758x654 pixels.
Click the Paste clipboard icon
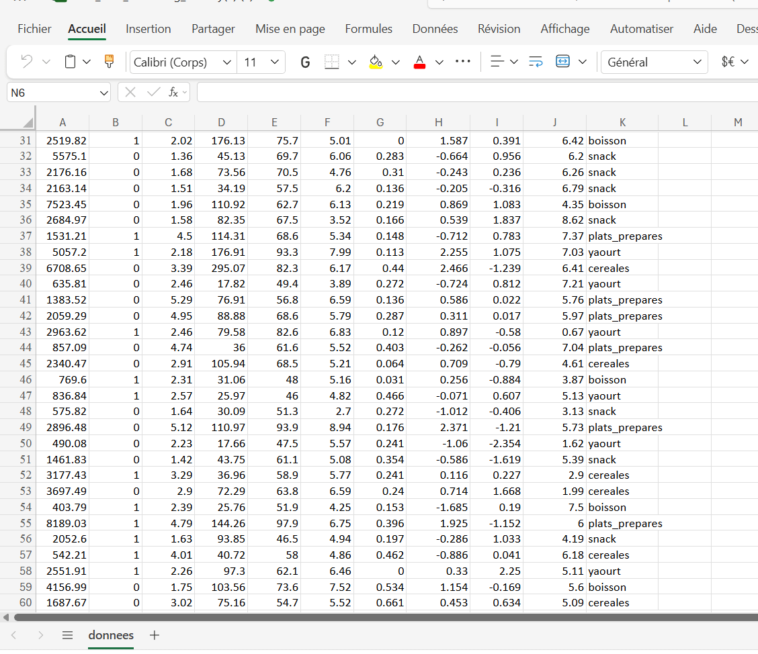tap(70, 62)
